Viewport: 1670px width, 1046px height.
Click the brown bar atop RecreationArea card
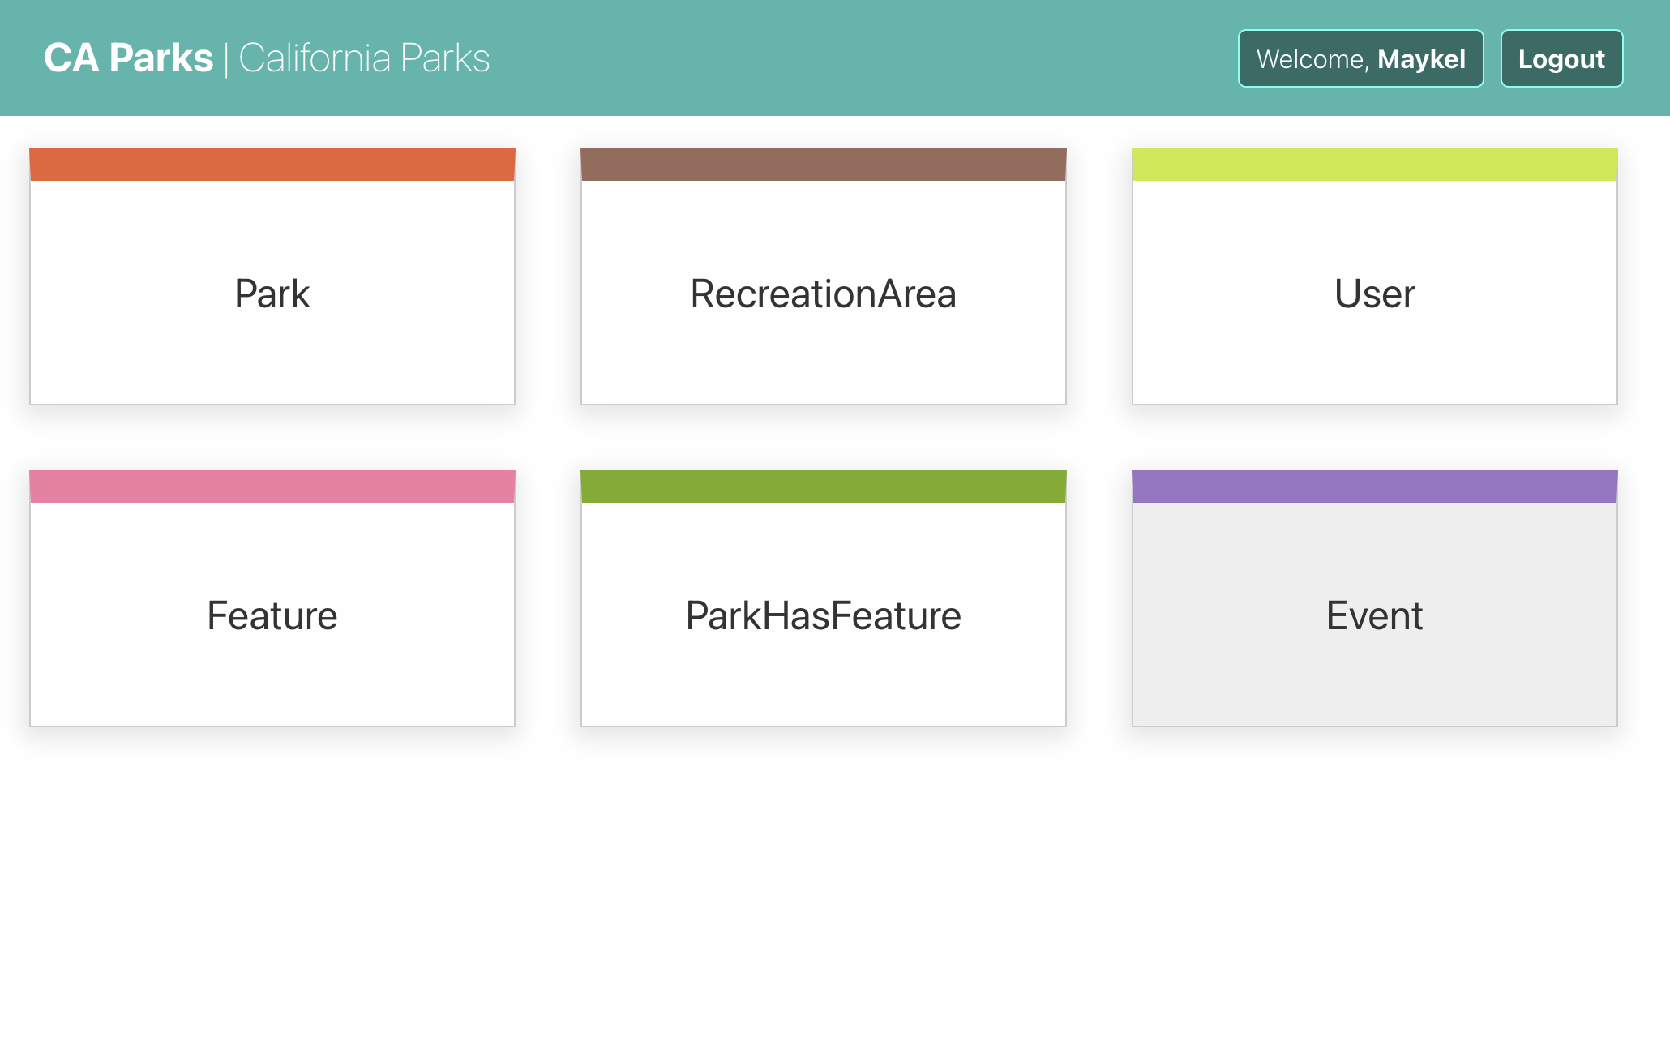coord(823,165)
